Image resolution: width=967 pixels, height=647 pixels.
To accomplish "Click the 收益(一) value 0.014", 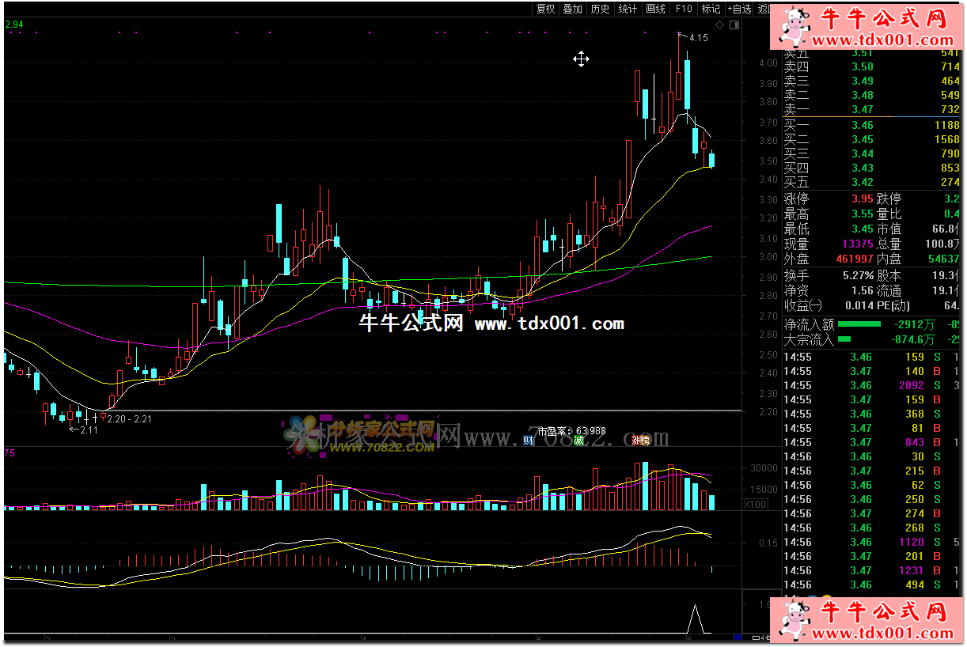I will tap(858, 305).
